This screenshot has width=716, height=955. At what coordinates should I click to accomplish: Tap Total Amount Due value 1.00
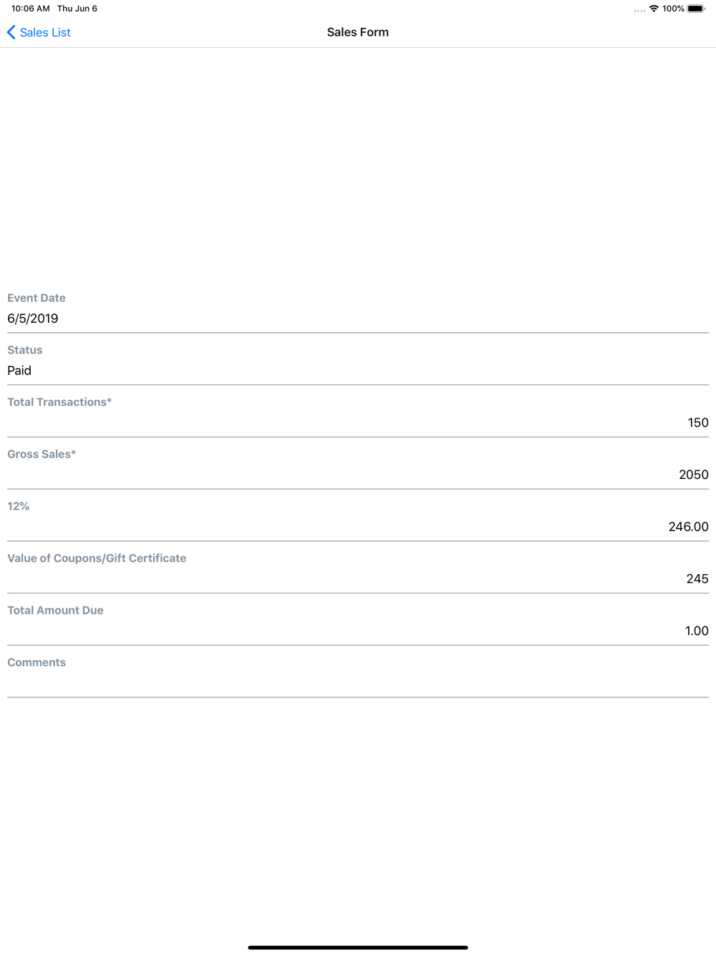pos(697,631)
